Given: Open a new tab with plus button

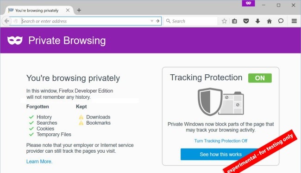Looking at the screenshot, I should [x=79, y=10].
